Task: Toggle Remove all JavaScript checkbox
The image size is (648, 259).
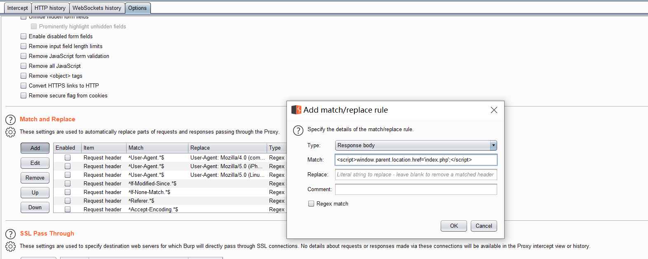Action: pos(23,66)
